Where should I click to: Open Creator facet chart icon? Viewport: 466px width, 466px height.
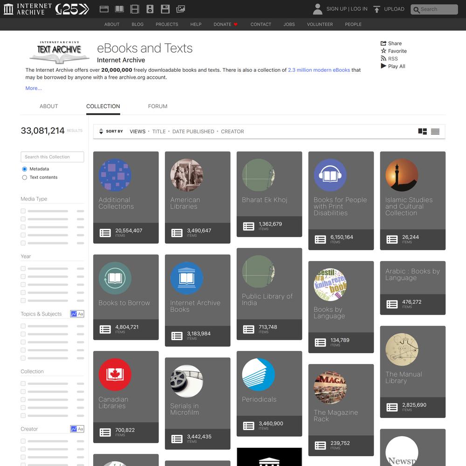coord(74,429)
